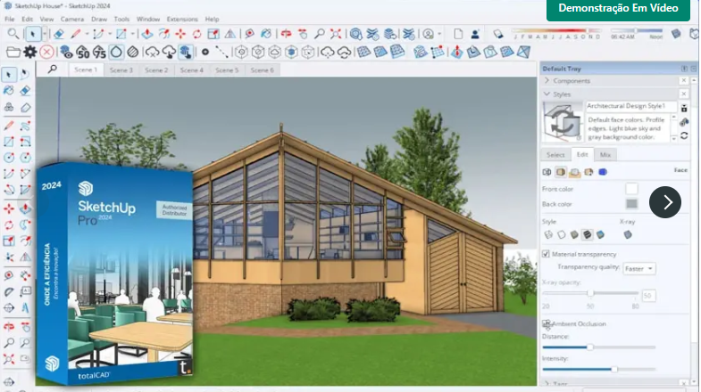Open the Mix tab in Styles
Viewport: 701px width, 392px height.
605,154
